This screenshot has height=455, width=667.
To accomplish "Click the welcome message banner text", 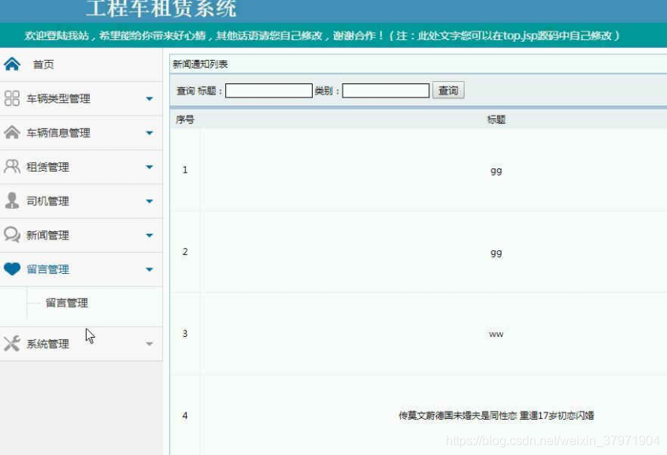I will [322, 35].
